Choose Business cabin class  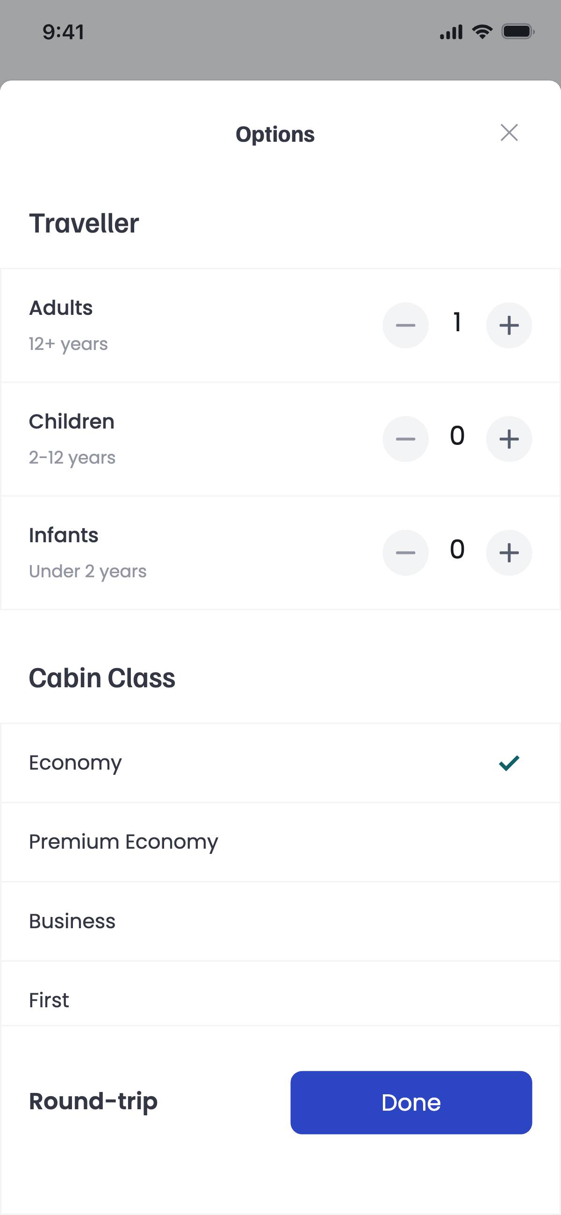pyautogui.click(x=72, y=921)
